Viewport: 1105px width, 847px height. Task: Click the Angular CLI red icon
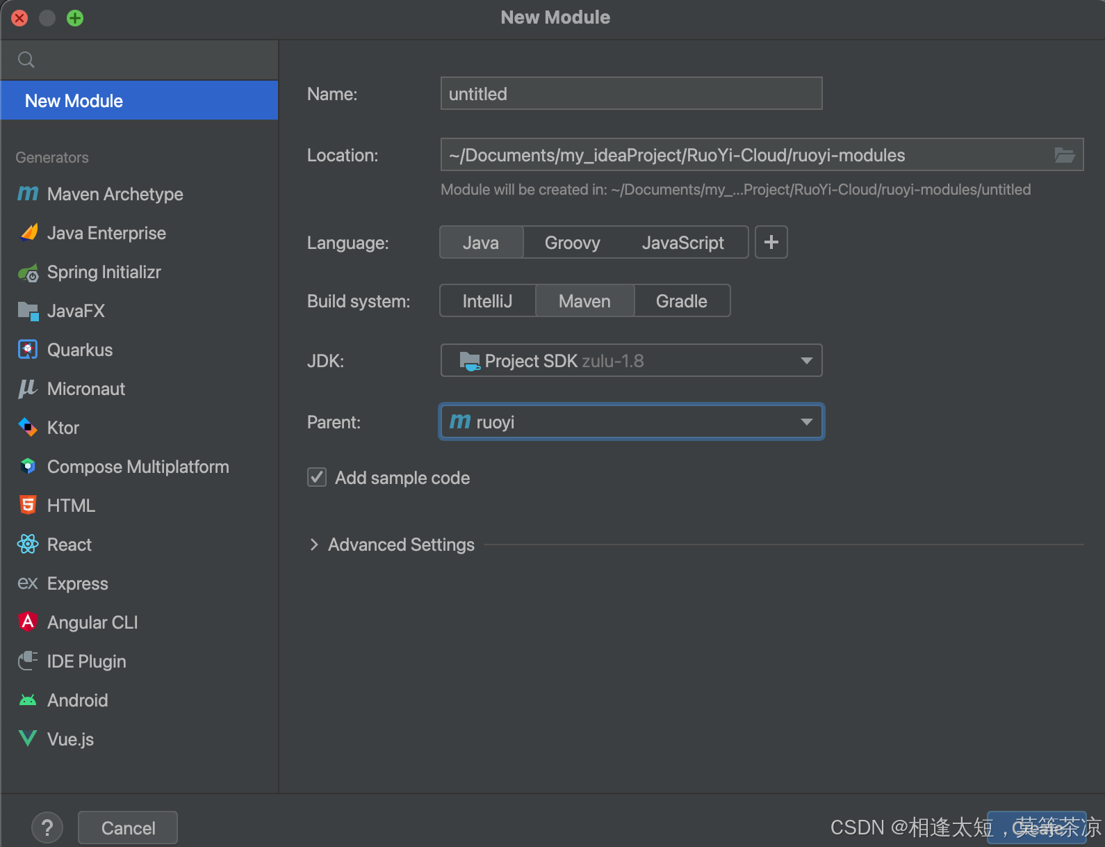pos(28,621)
